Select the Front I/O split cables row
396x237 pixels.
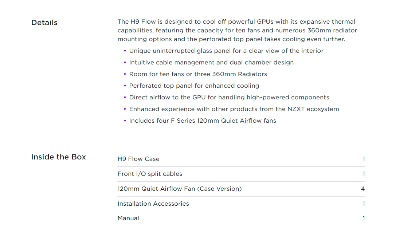[241, 174]
